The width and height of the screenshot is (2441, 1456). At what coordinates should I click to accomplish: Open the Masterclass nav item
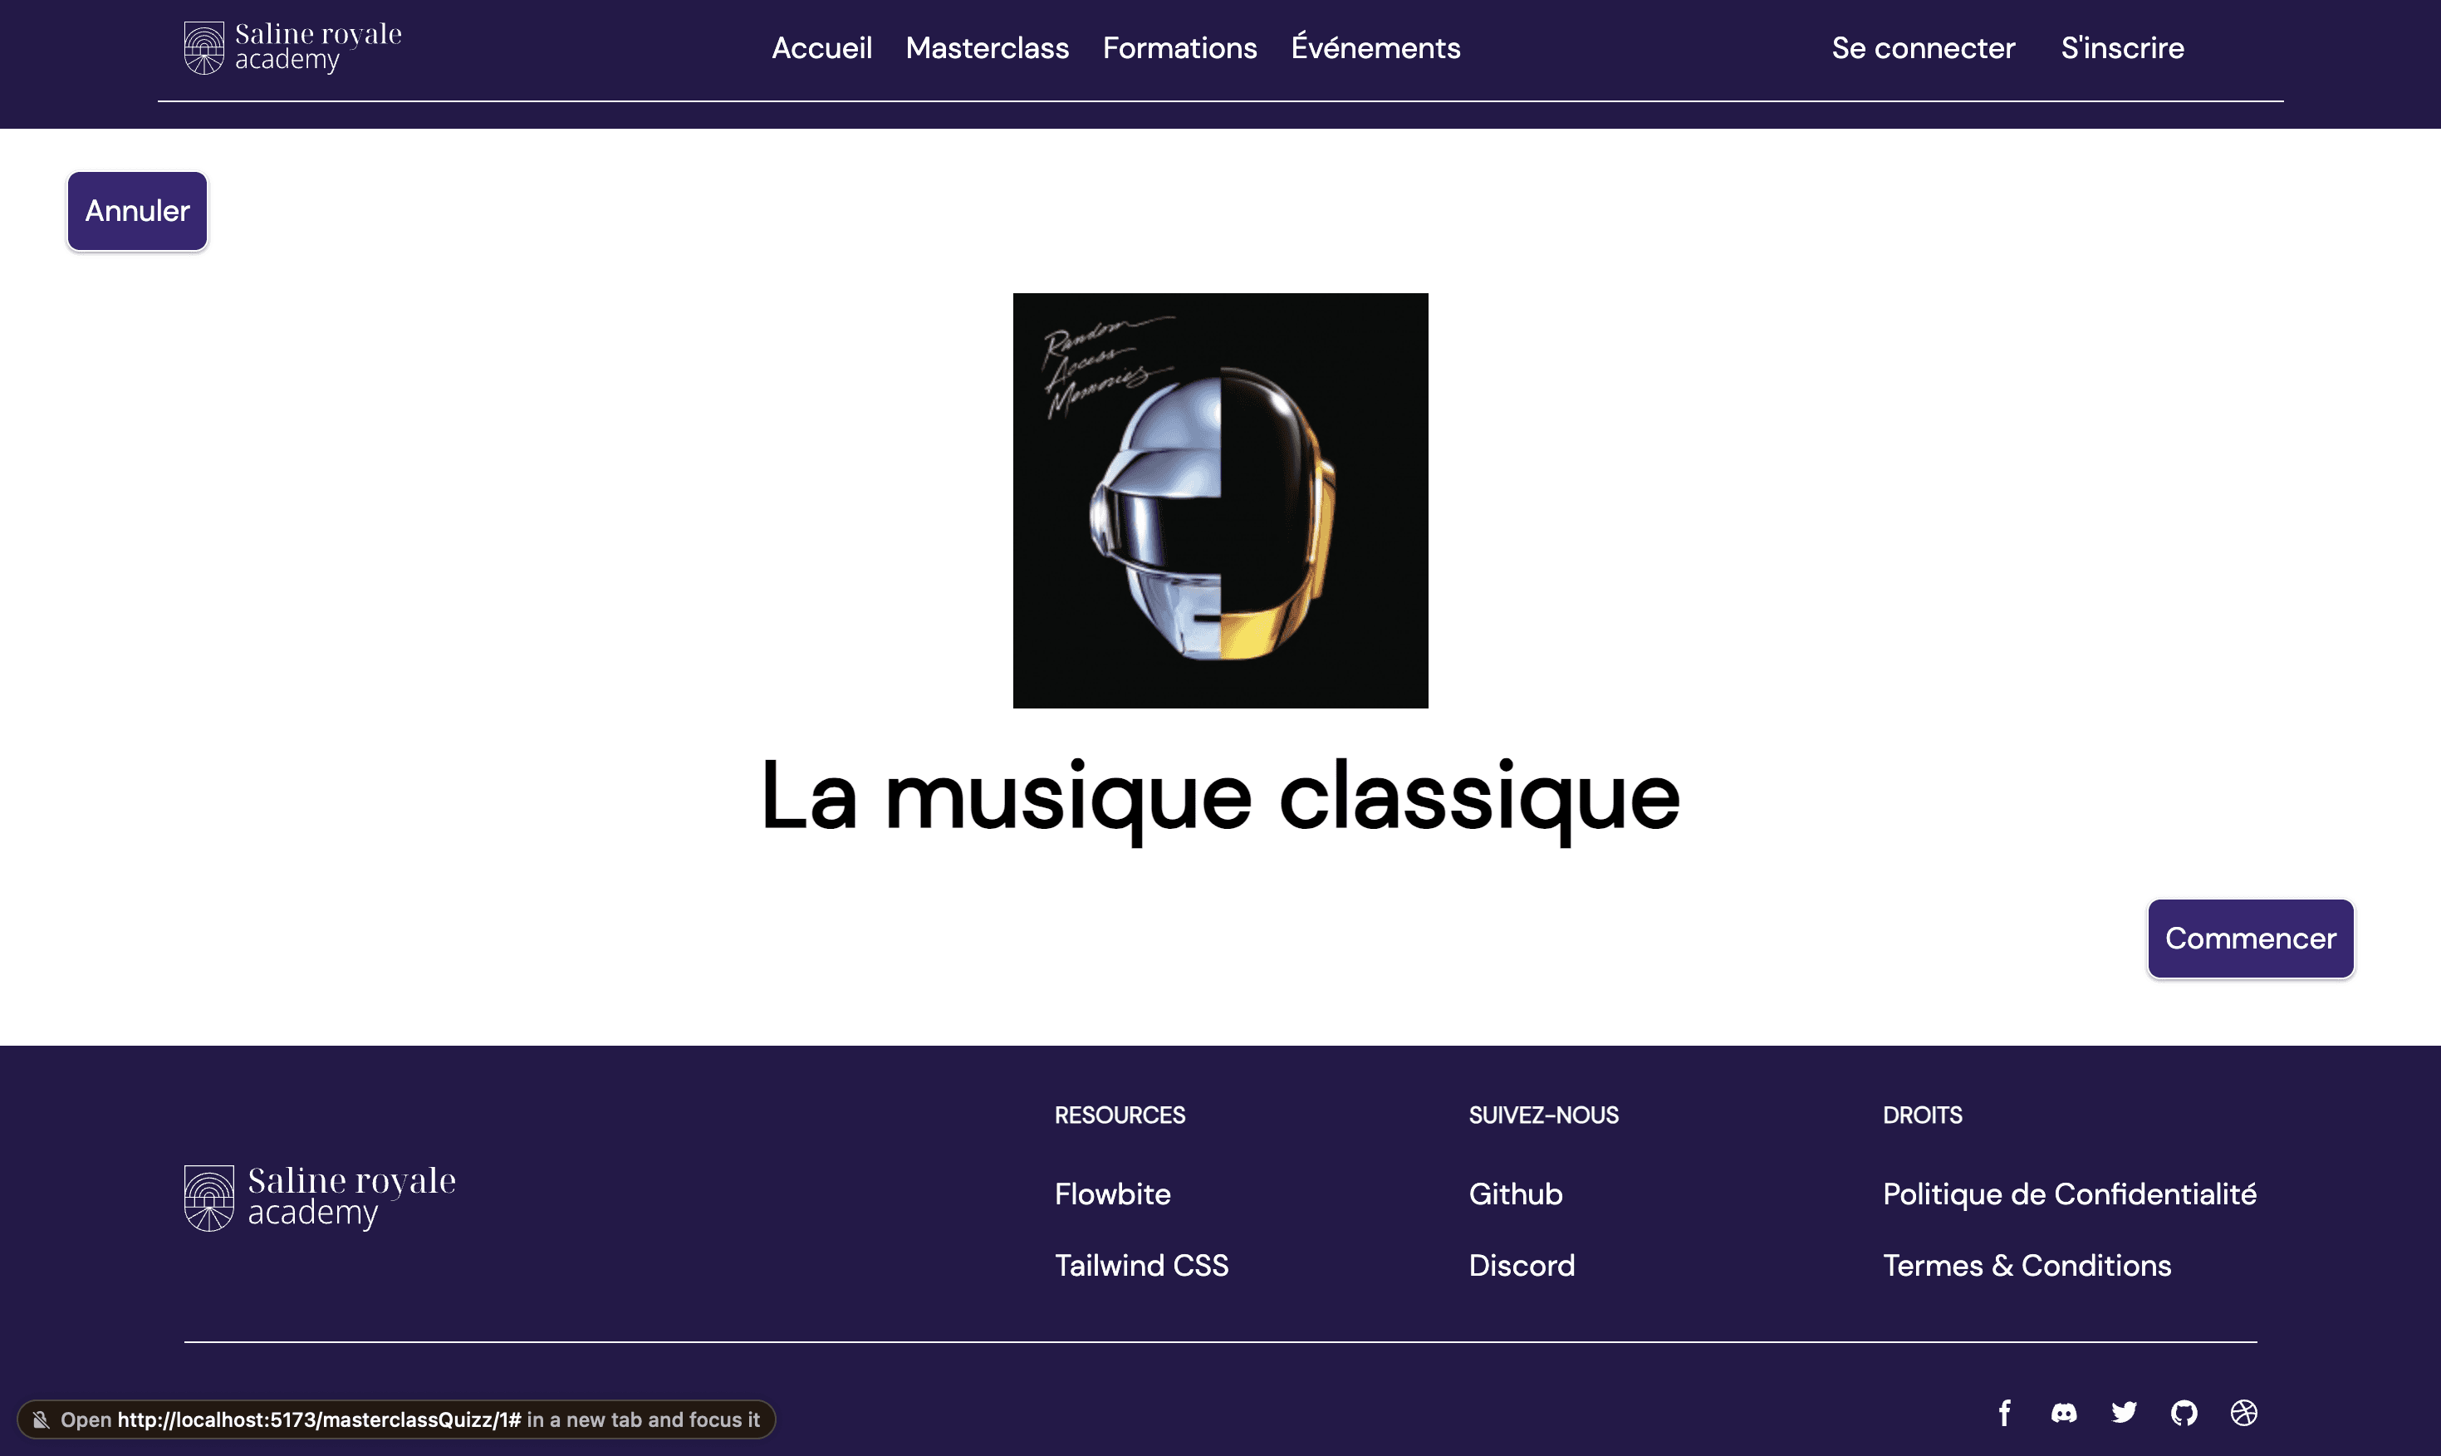point(987,47)
